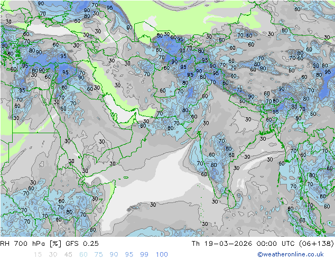
Task: Click the 'GFS 0.25' model label
Action: (82, 243)
